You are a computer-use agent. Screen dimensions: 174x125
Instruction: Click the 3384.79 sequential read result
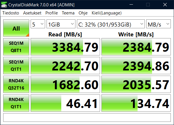[65, 47]
